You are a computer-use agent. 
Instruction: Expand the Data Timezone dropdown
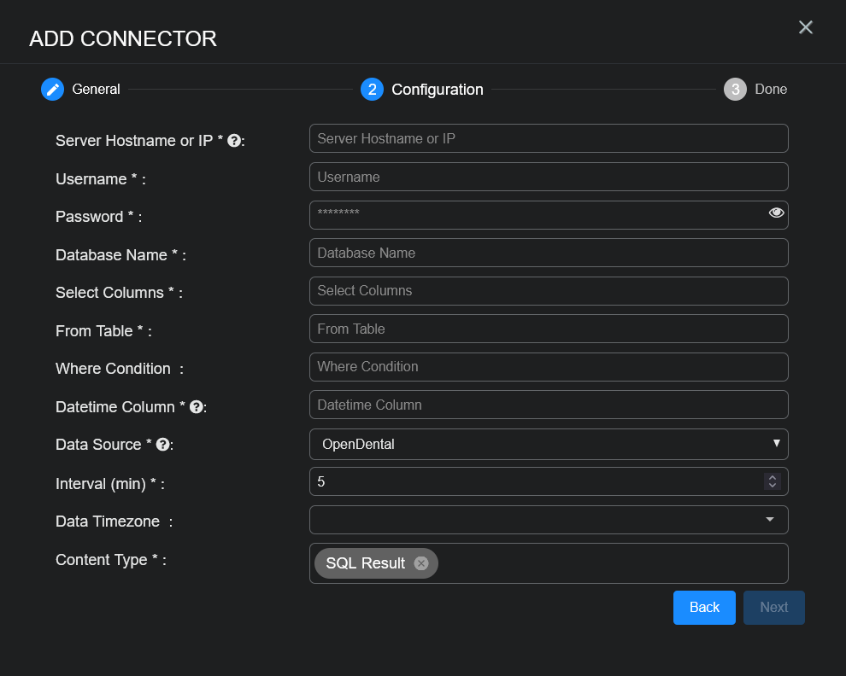[548, 520]
